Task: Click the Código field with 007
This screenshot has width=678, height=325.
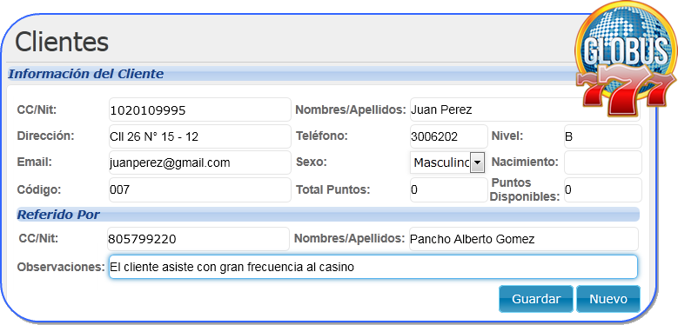Action: tap(200, 189)
